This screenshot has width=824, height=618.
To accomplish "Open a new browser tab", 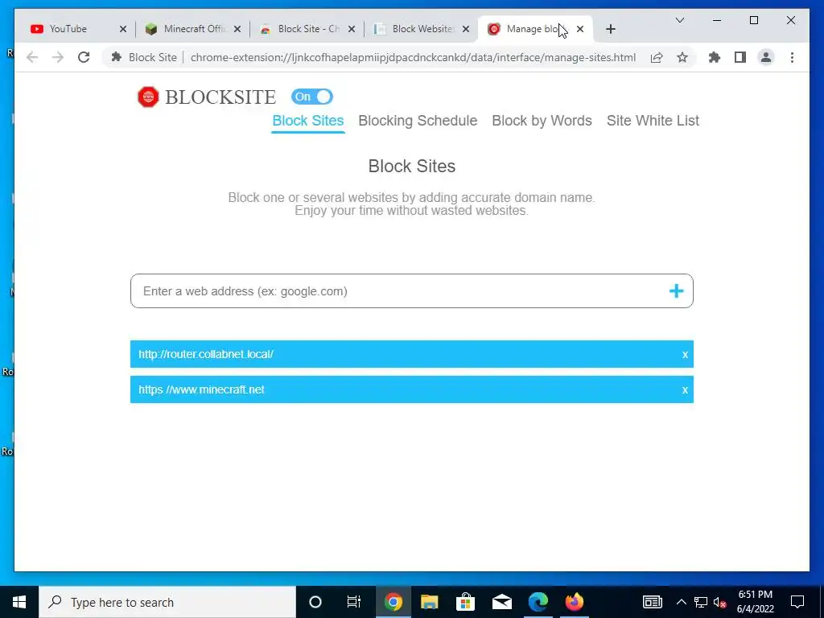I will click(x=610, y=29).
